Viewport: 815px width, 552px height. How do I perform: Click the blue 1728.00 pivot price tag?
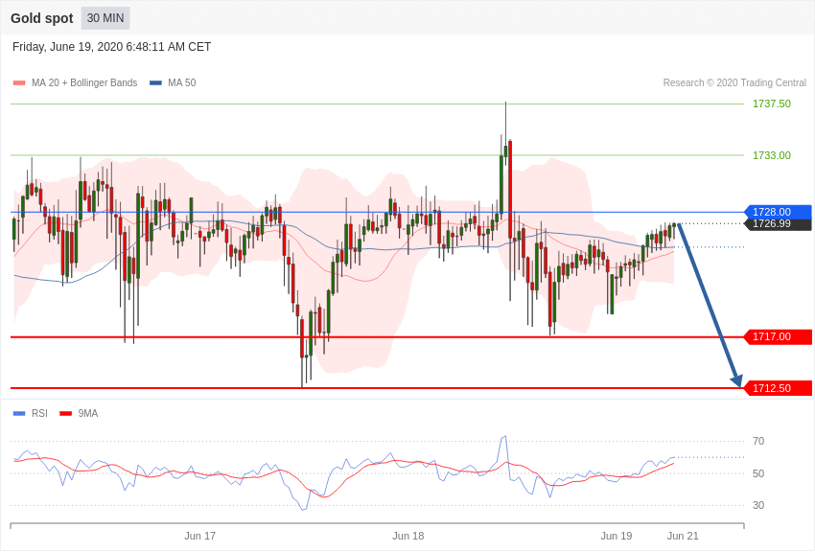click(x=779, y=212)
